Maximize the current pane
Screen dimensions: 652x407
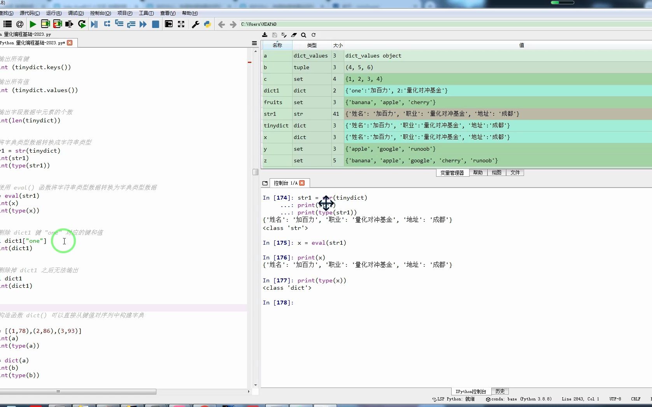coord(168,24)
